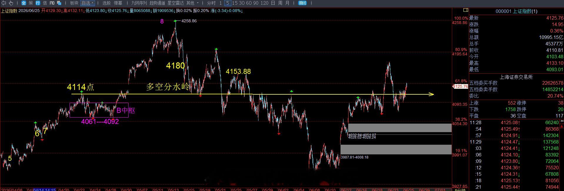Click the 61.8% Fibonacci level label

(x=461, y=81)
